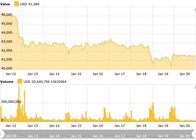
Task: Select the 'USD 20,640,756.15632064' volume readout
Action: 45,82
